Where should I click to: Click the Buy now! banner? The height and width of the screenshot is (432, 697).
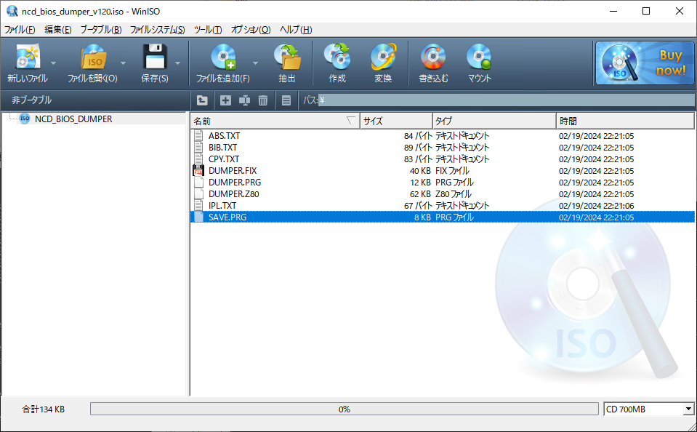click(x=645, y=63)
